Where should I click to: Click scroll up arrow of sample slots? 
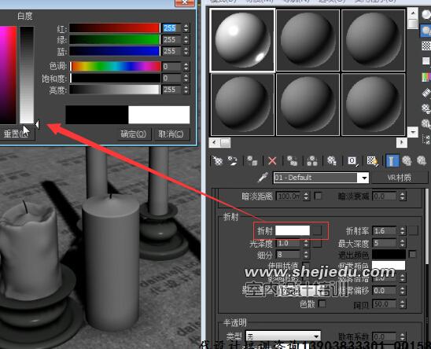413,13
